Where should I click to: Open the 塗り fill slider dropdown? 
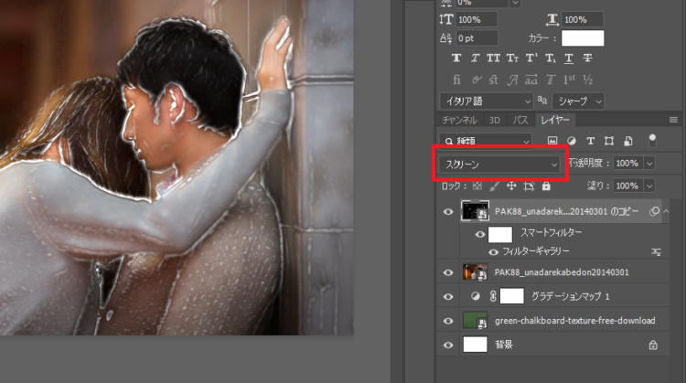pos(649,186)
